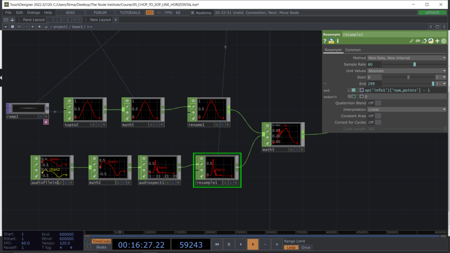Select the Resample parameter tab
This screenshot has width=450, height=253.
[333, 50]
